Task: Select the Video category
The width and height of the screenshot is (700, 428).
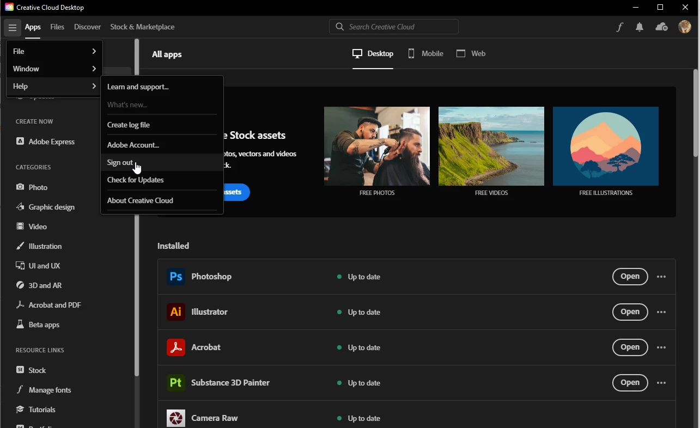Action: tap(31, 227)
